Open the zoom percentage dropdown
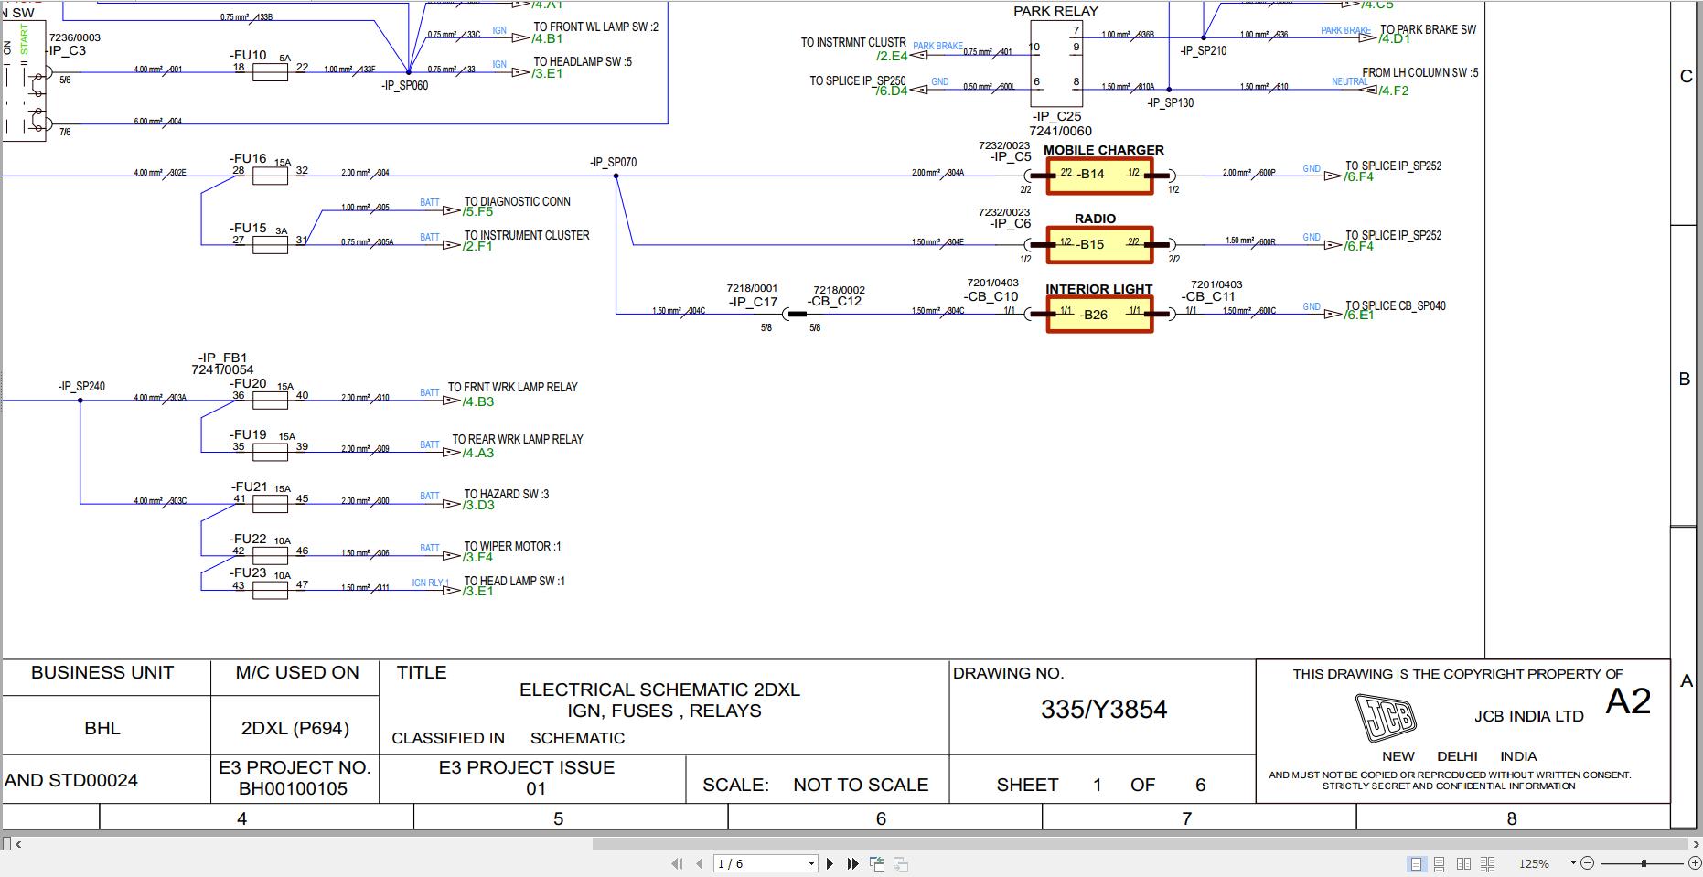This screenshot has height=877, width=1703. (x=1573, y=862)
